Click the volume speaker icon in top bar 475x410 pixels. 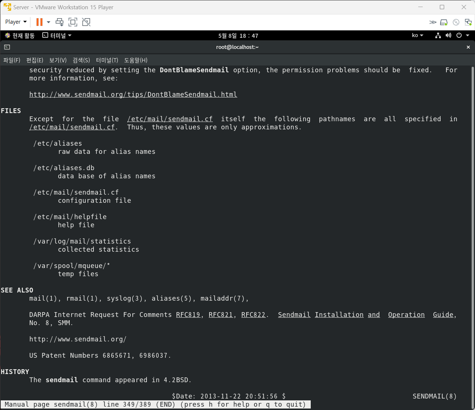448,36
